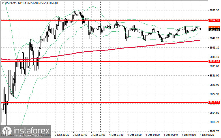
Task: Select the 6837.05 red level label
Action: point(214,62)
